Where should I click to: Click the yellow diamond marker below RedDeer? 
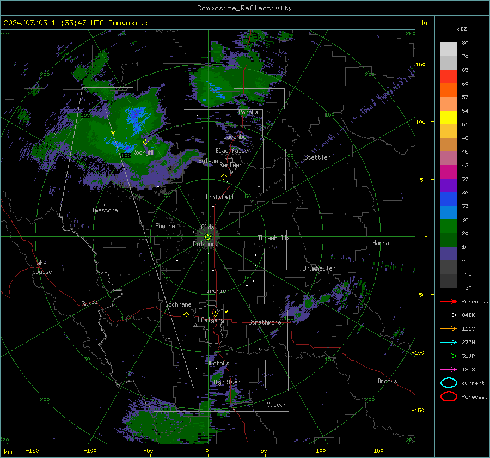[x=224, y=177]
